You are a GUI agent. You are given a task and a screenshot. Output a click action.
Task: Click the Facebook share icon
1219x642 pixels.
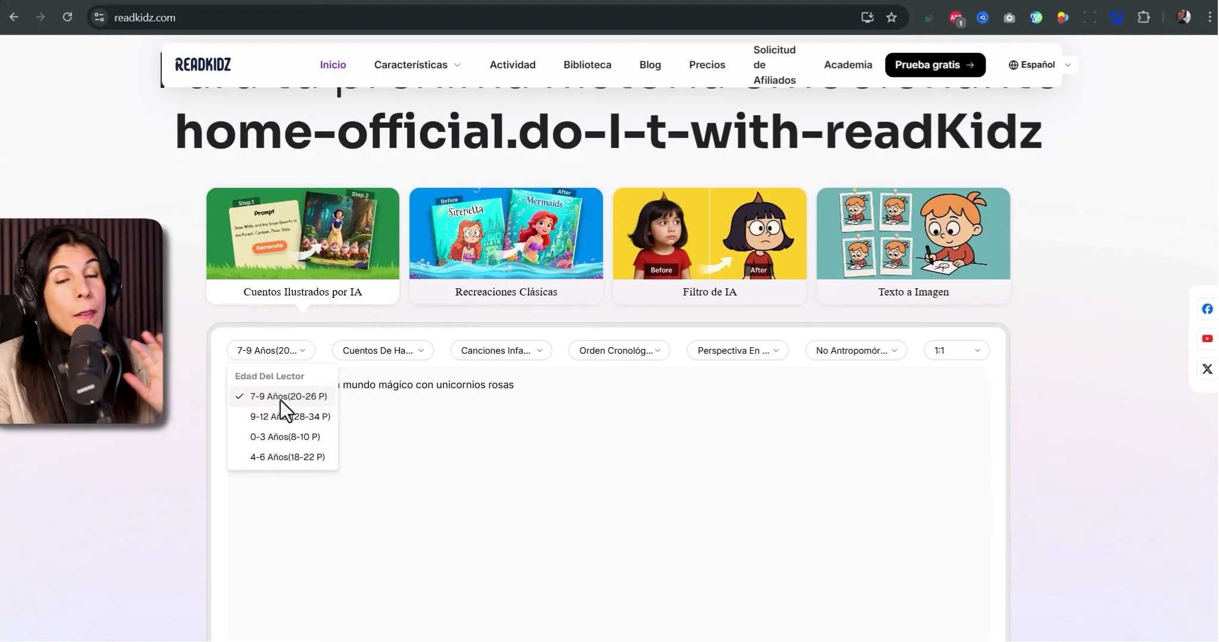click(1207, 309)
